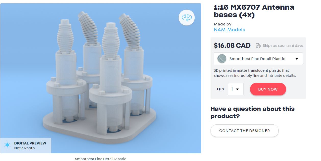Click CONTACT THE DESIGNER button
The image size is (321, 161).
click(x=244, y=131)
